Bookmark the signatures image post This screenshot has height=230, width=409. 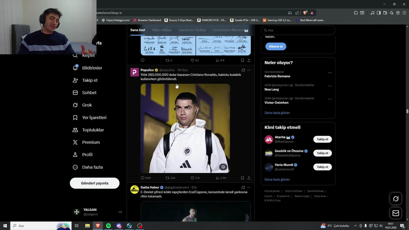(243, 60)
